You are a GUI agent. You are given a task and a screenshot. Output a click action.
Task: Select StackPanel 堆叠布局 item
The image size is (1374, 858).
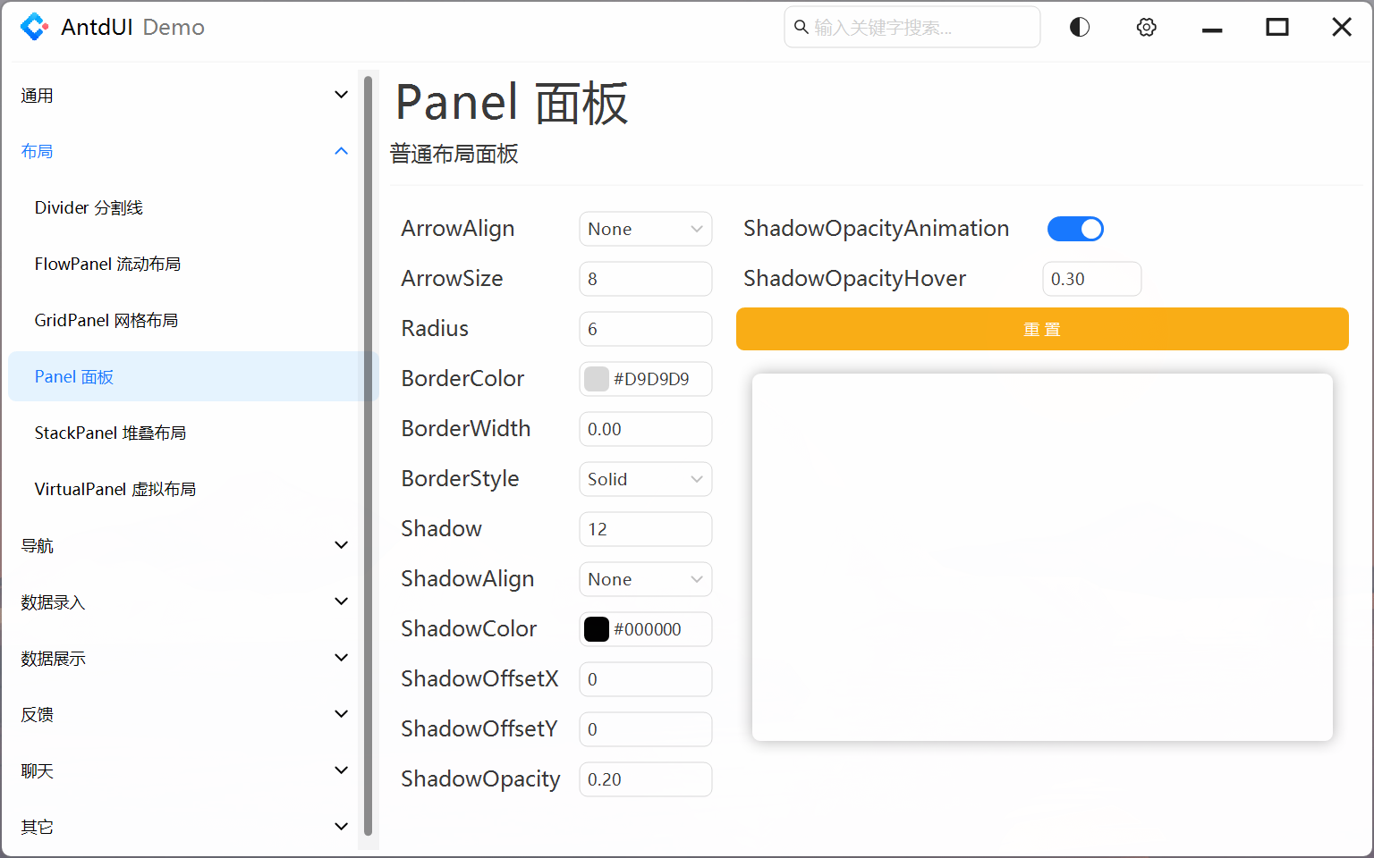coord(111,433)
